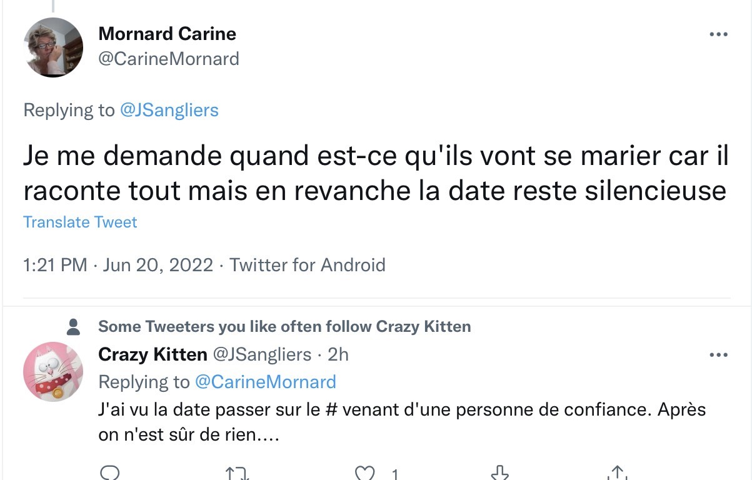Viewport: 752px width, 480px height.
Task: Open the Twitter for Android source link
Action: click(307, 265)
